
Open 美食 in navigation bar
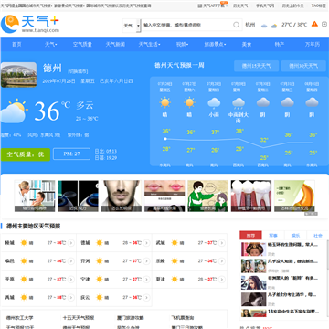coord(247,44)
